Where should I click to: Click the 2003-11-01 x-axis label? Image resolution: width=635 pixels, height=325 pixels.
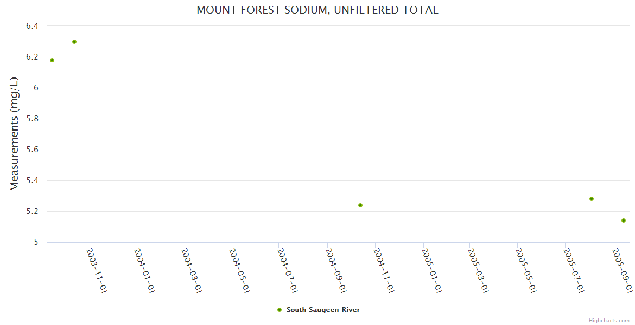pyautogui.click(x=98, y=270)
